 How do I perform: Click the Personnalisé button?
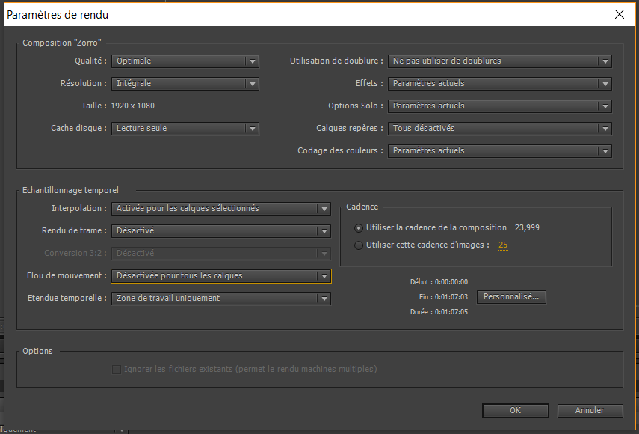click(511, 297)
